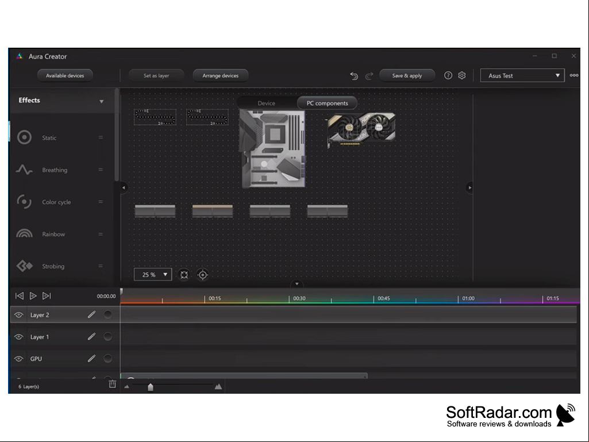
Task: Edit Layer 2 with the pencil icon
Action: 92,314
